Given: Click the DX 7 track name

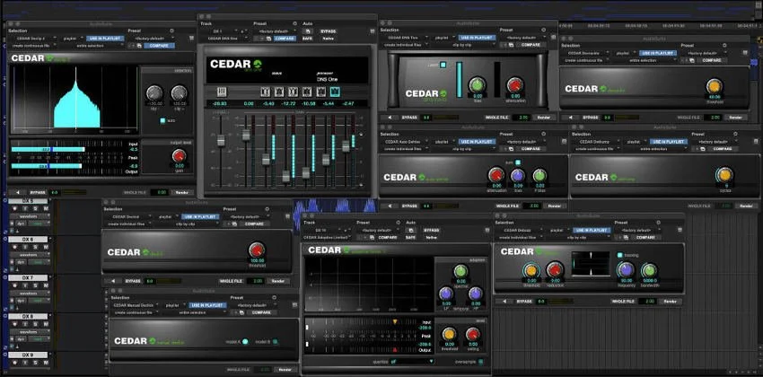Looking at the screenshot, I should pyautogui.click(x=28, y=277).
